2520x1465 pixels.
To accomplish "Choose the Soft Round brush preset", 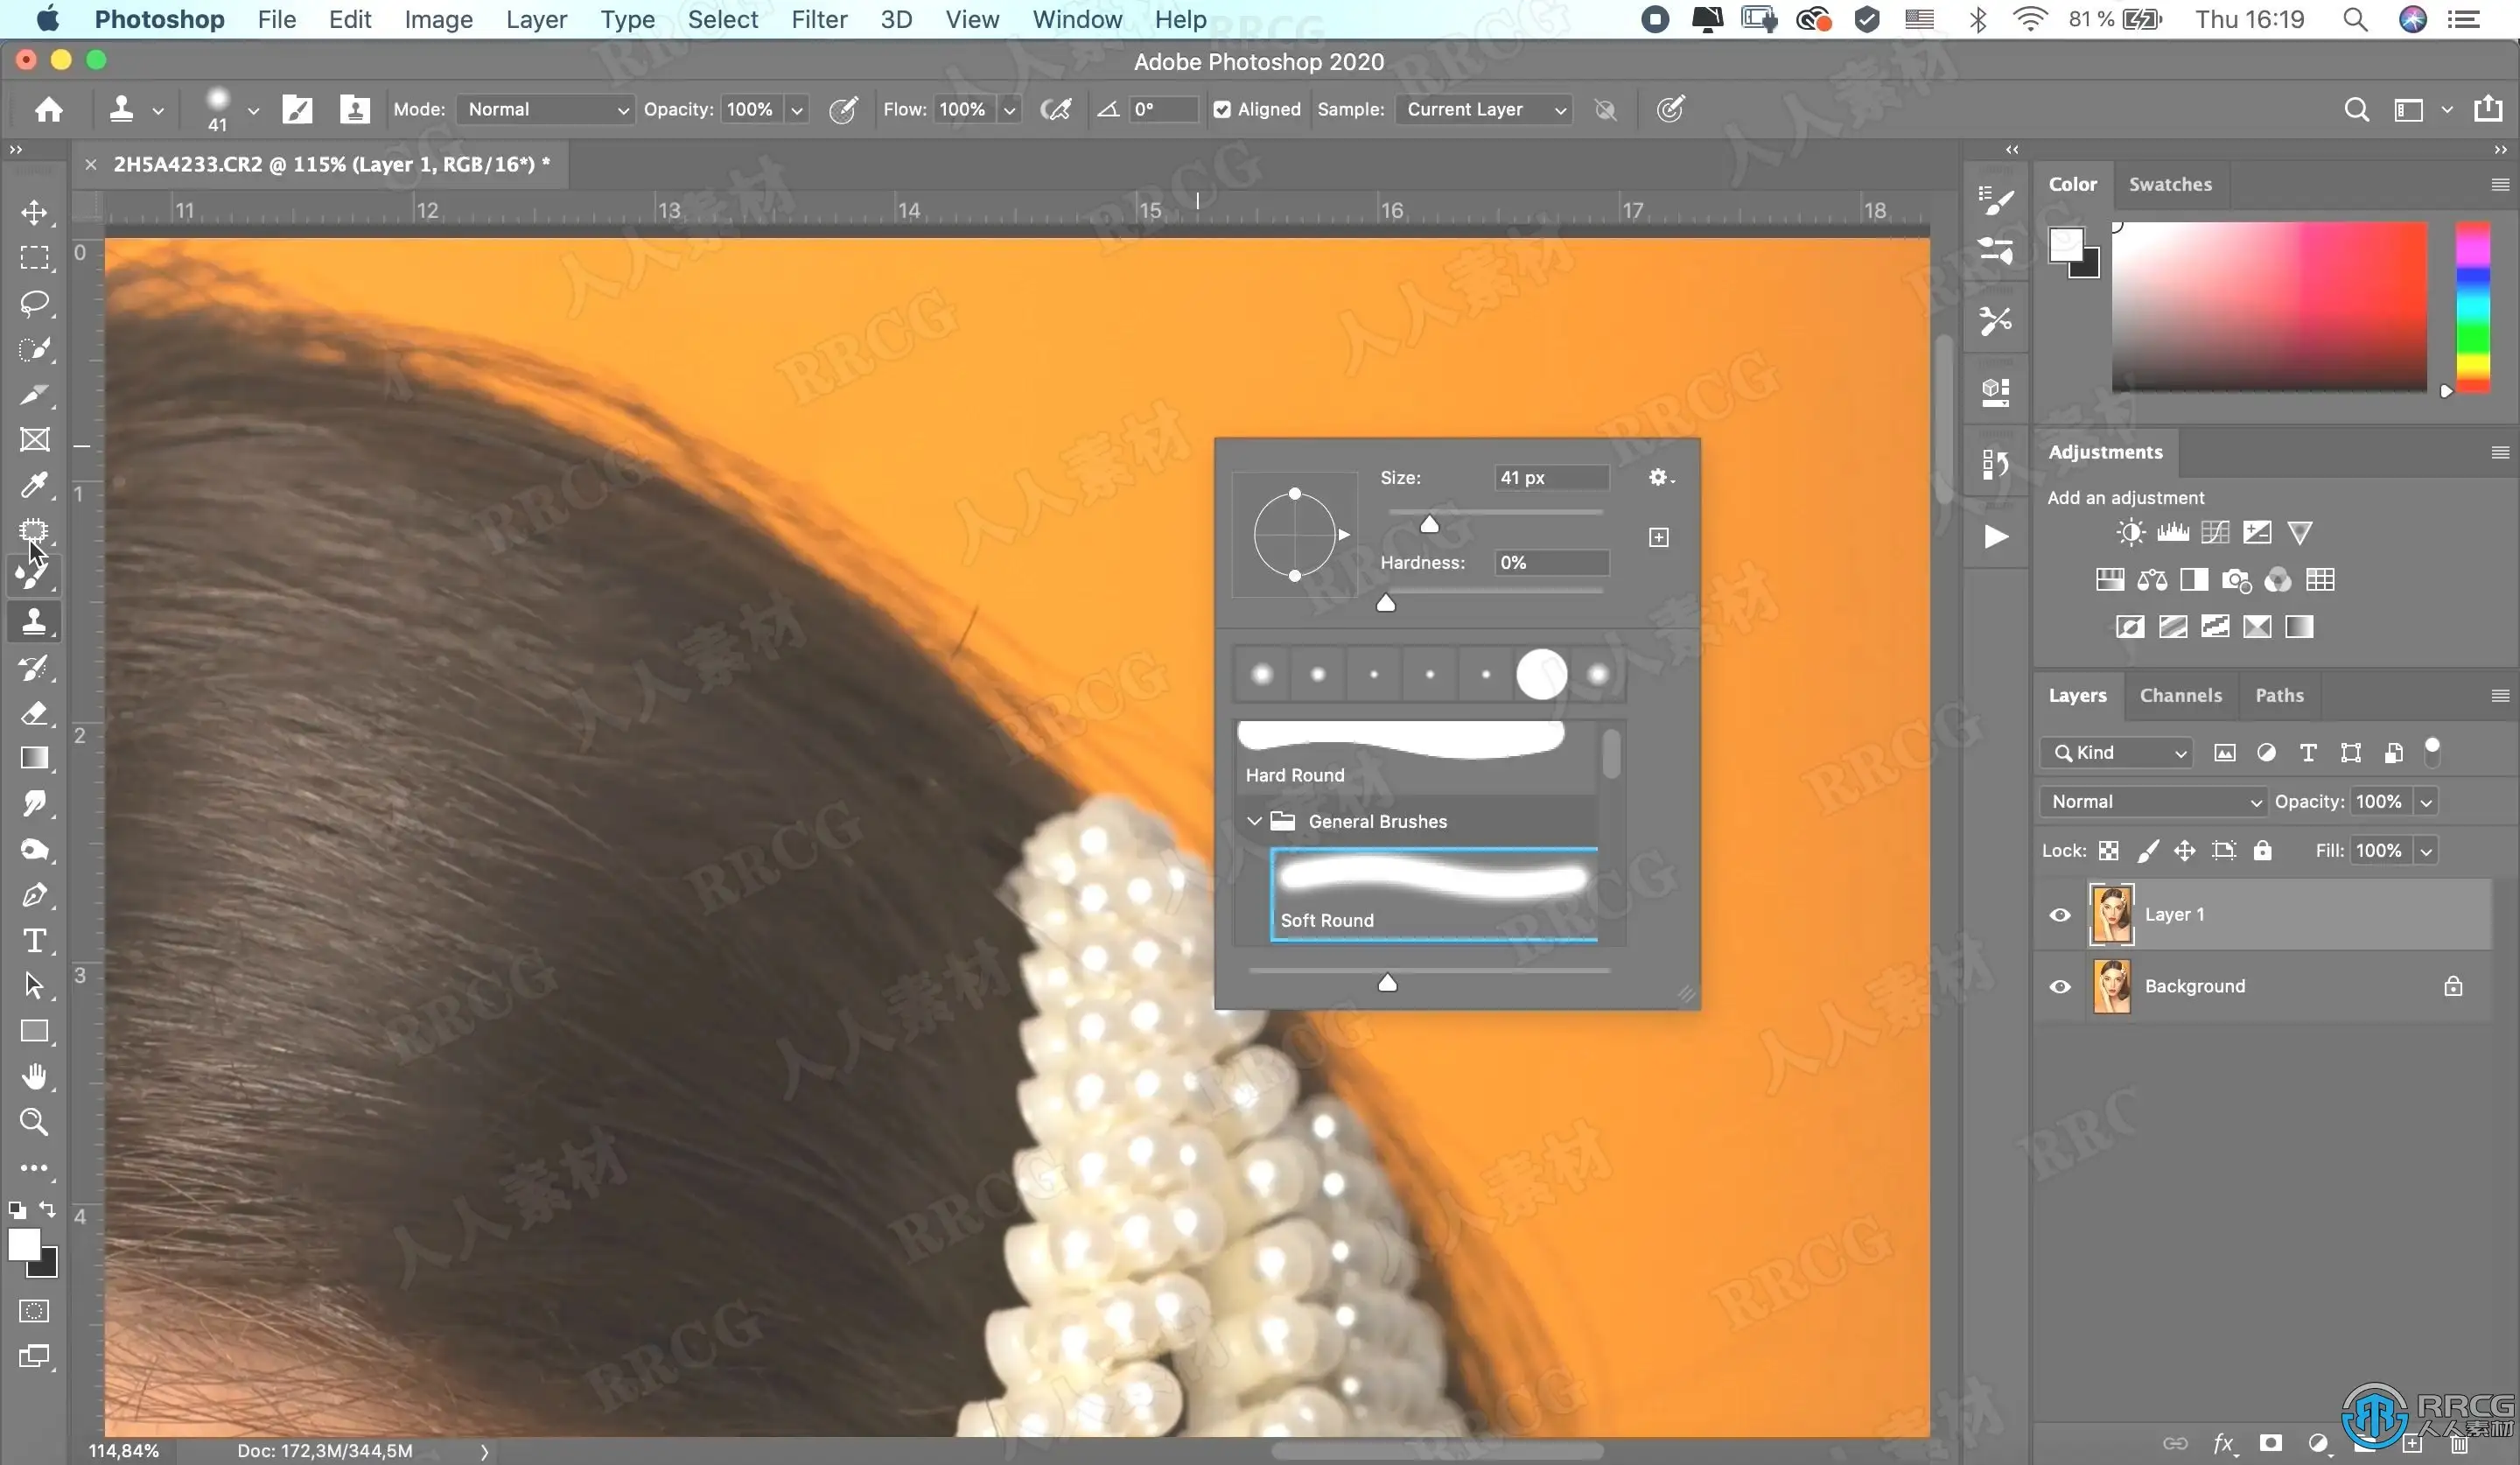I will (1433, 894).
